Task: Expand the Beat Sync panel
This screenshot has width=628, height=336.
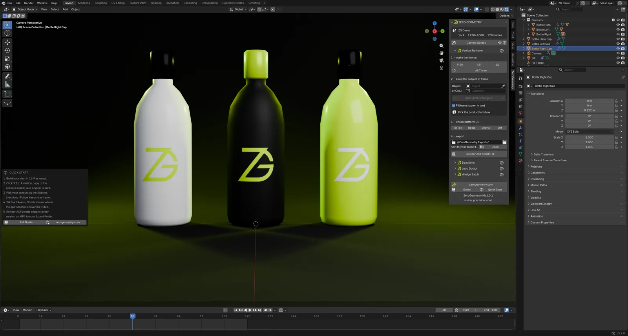Action: click(455, 163)
